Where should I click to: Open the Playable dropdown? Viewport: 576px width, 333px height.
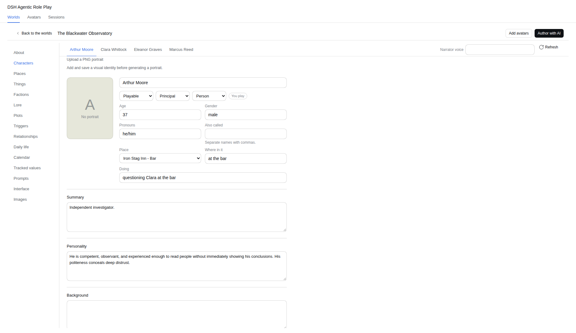[136, 96]
